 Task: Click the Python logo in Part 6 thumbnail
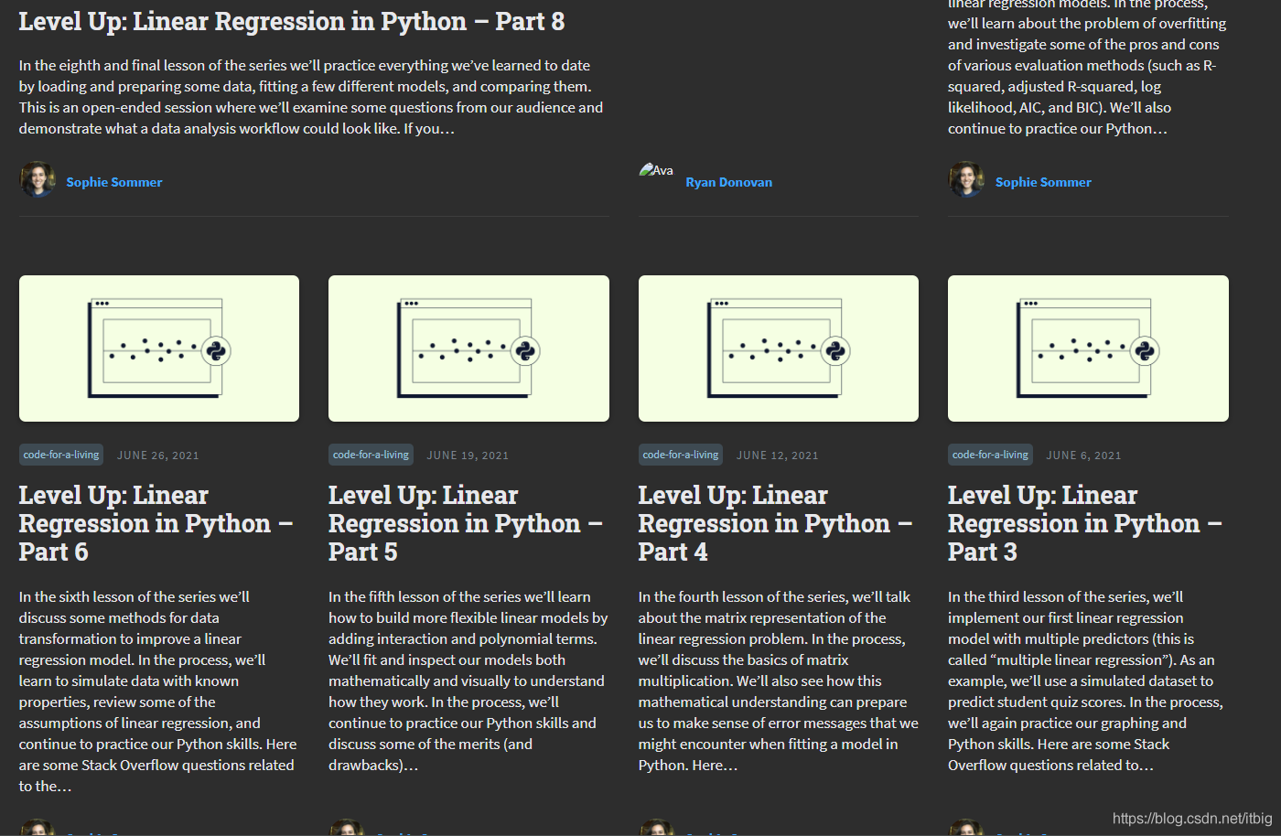tap(216, 351)
